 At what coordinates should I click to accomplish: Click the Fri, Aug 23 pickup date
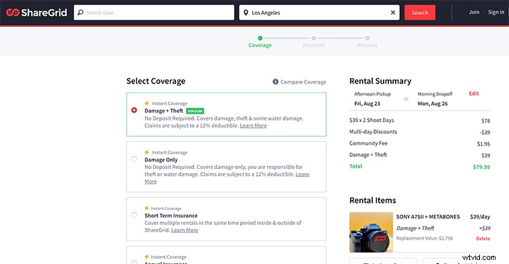point(367,104)
